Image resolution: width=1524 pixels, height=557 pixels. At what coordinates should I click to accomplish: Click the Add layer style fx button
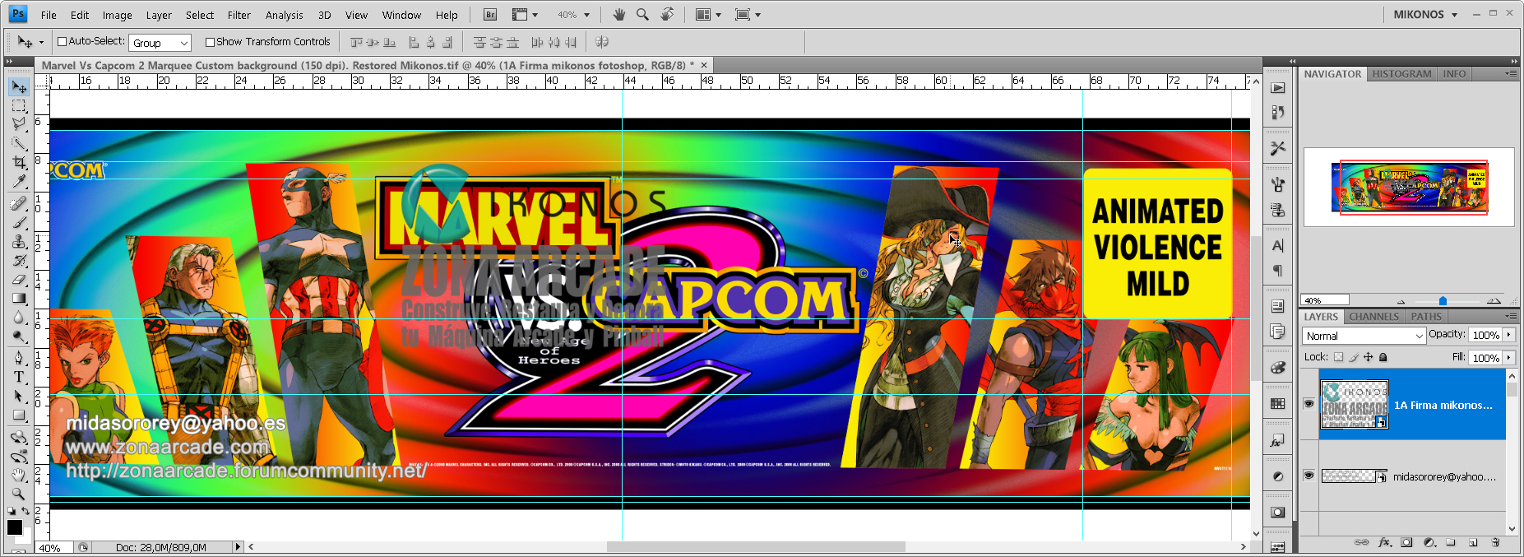[x=1384, y=542]
